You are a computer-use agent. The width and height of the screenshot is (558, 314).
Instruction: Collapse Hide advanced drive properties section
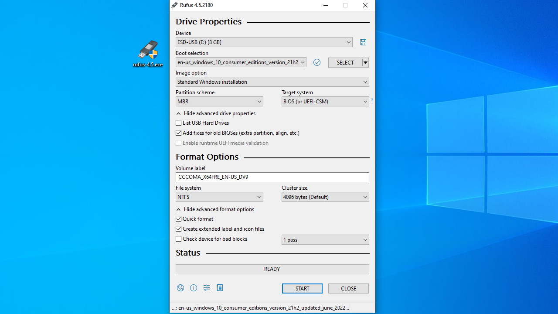[216, 113]
